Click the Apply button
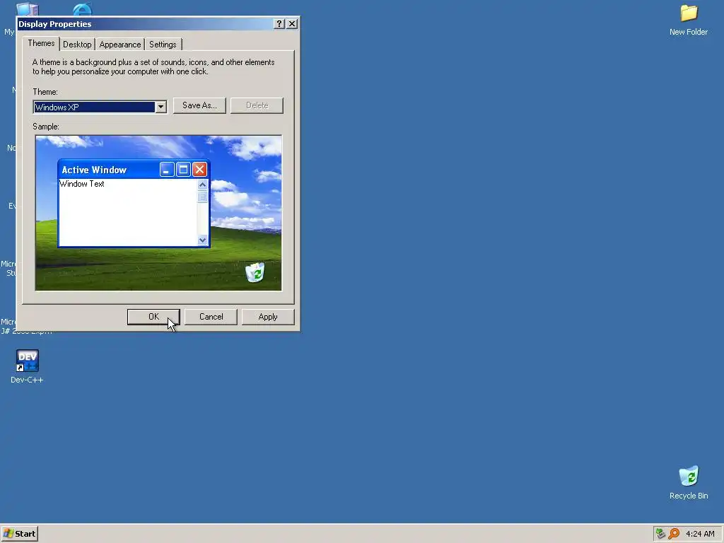 pyautogui.click(x=268, y=317)
